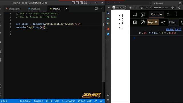This screenshot has width=183, height=103.
Task: Toggle bottom panel layout icon
Action: pyautogui.click(x=77, y=3)
